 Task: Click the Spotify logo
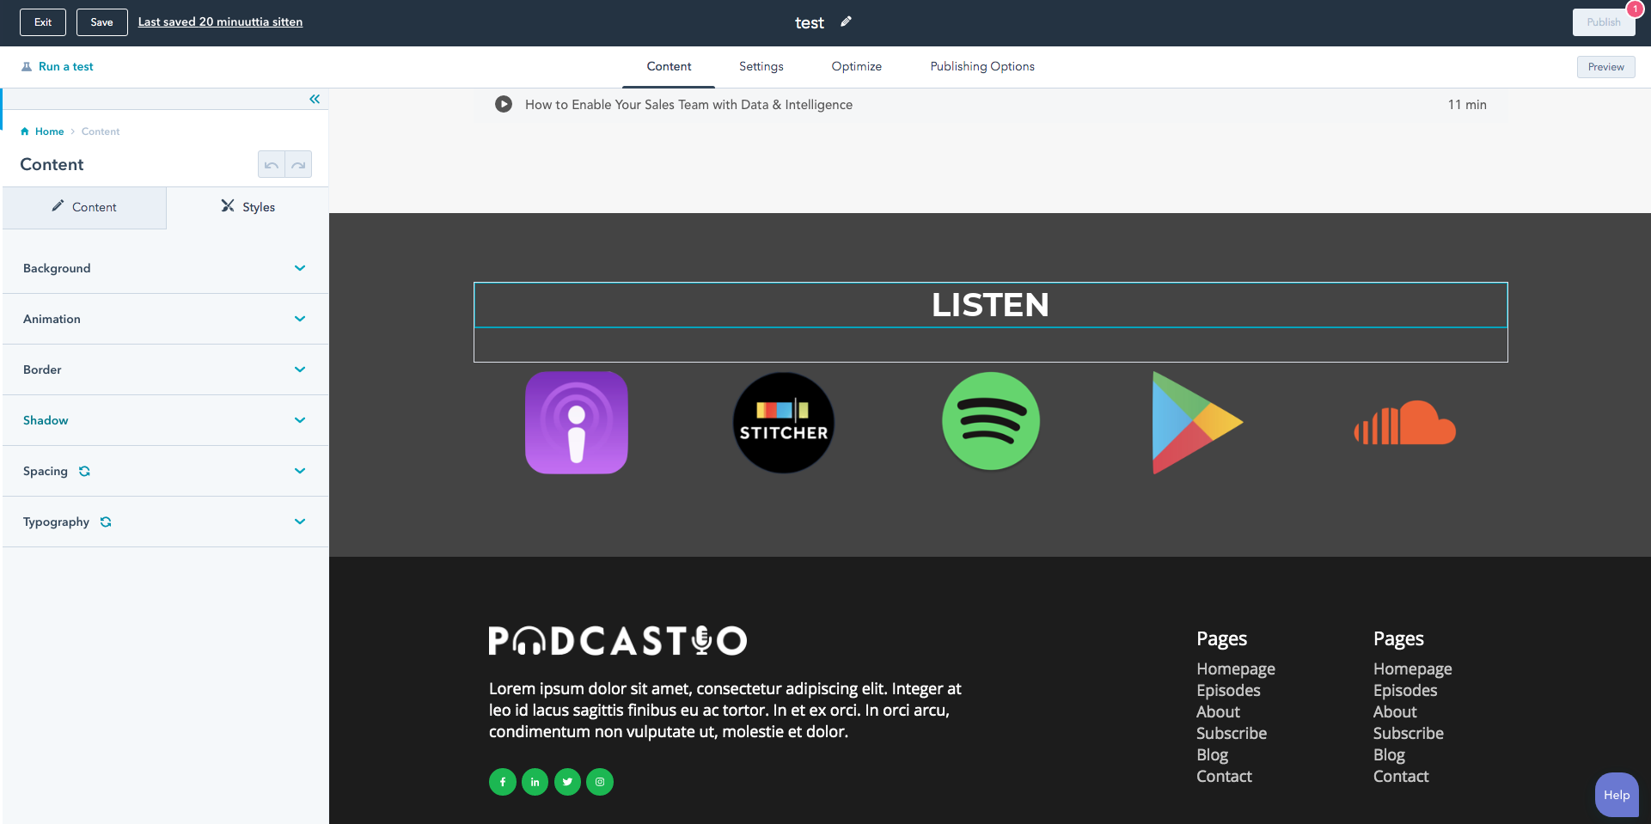pyautogui.click(x=991, y=421)
